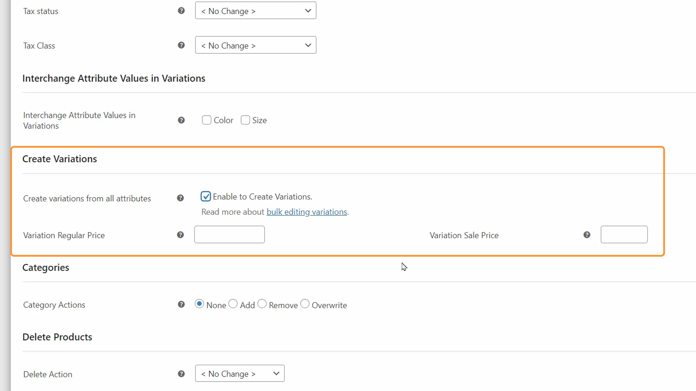Click the Interchange Attribute Values help icon
The height and width of the screenshot is (391, 696).
(x=181, y=120)
